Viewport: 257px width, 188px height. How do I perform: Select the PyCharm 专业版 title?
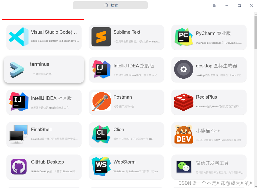(213, 33)
